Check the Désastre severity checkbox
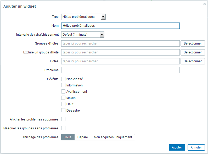Image resolution: width=208 pixels, height=154 pixels. click(x=63, y=110)
